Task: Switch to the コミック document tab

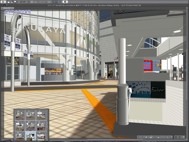Action: (7, 8)
